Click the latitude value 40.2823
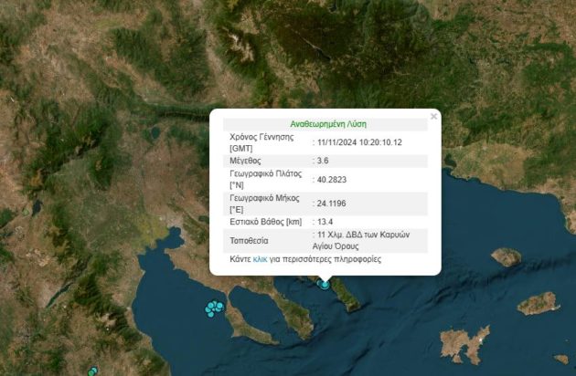Image resolution: width=576 pixels, height=376 pixels. tap(333, 180)
